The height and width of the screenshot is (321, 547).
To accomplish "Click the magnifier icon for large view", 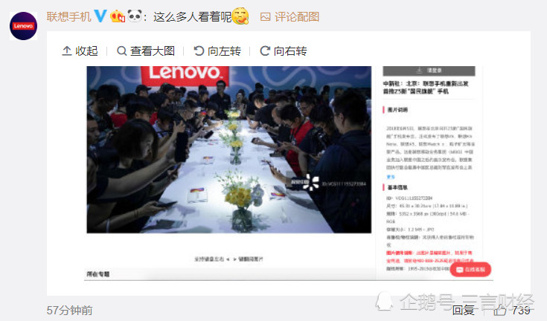I will click(121, 51).
